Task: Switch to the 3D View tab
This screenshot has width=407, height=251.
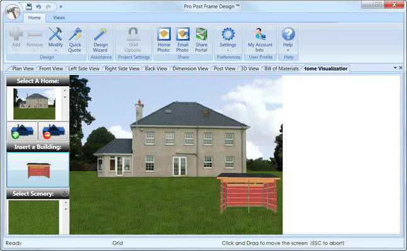Action: 249,69
